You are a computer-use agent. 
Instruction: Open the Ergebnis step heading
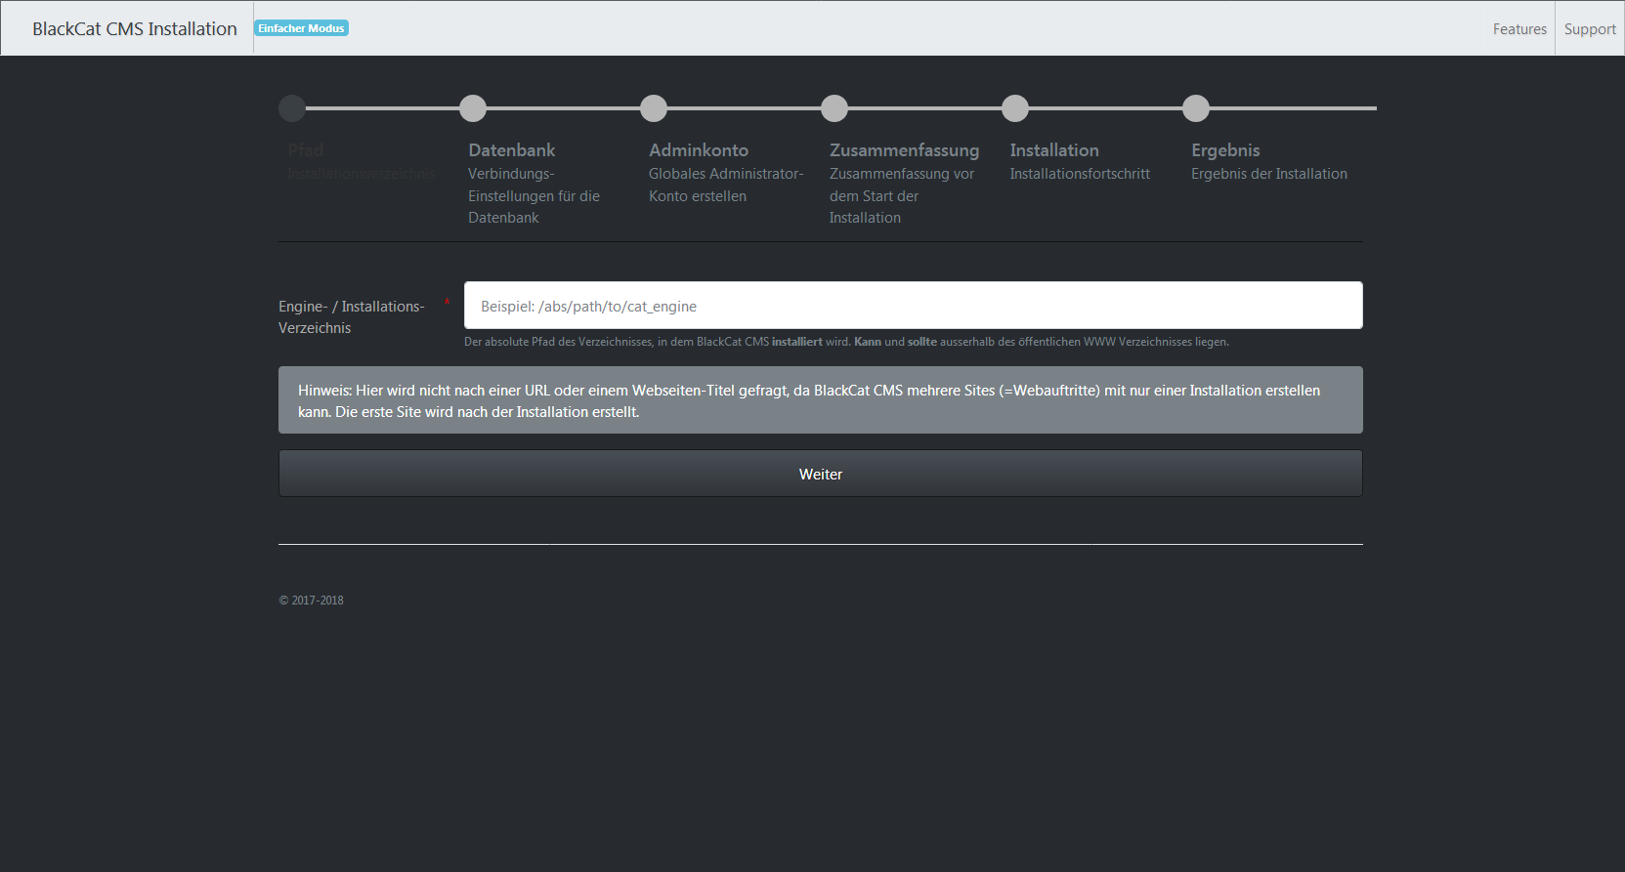tap(1225, 150)
